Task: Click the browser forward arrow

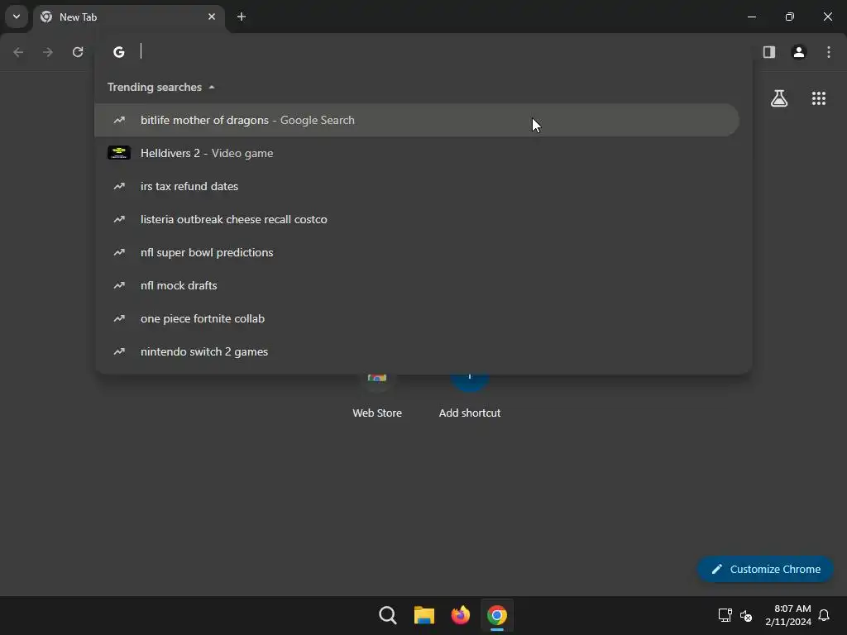Action: (48, 52)
